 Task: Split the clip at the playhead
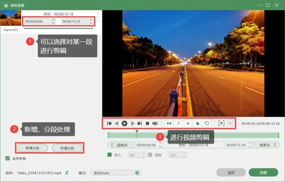pos(169,123)
